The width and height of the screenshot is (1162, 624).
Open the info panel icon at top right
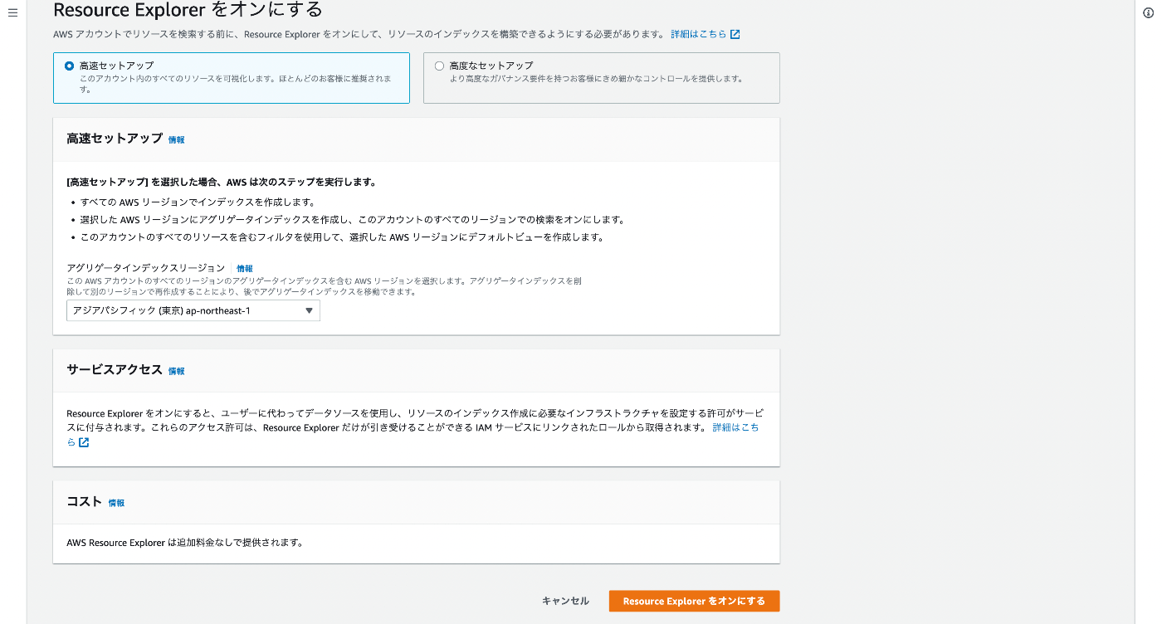[1149, 12]
